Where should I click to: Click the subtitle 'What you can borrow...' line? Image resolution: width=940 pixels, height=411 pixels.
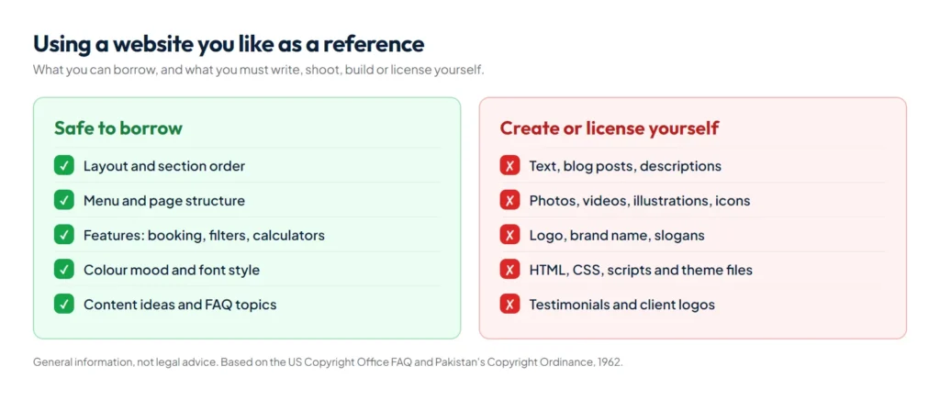pos(258,70)
